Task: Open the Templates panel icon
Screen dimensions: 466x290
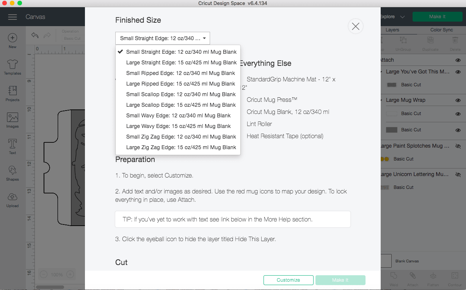Action: [x=13, y=67]
